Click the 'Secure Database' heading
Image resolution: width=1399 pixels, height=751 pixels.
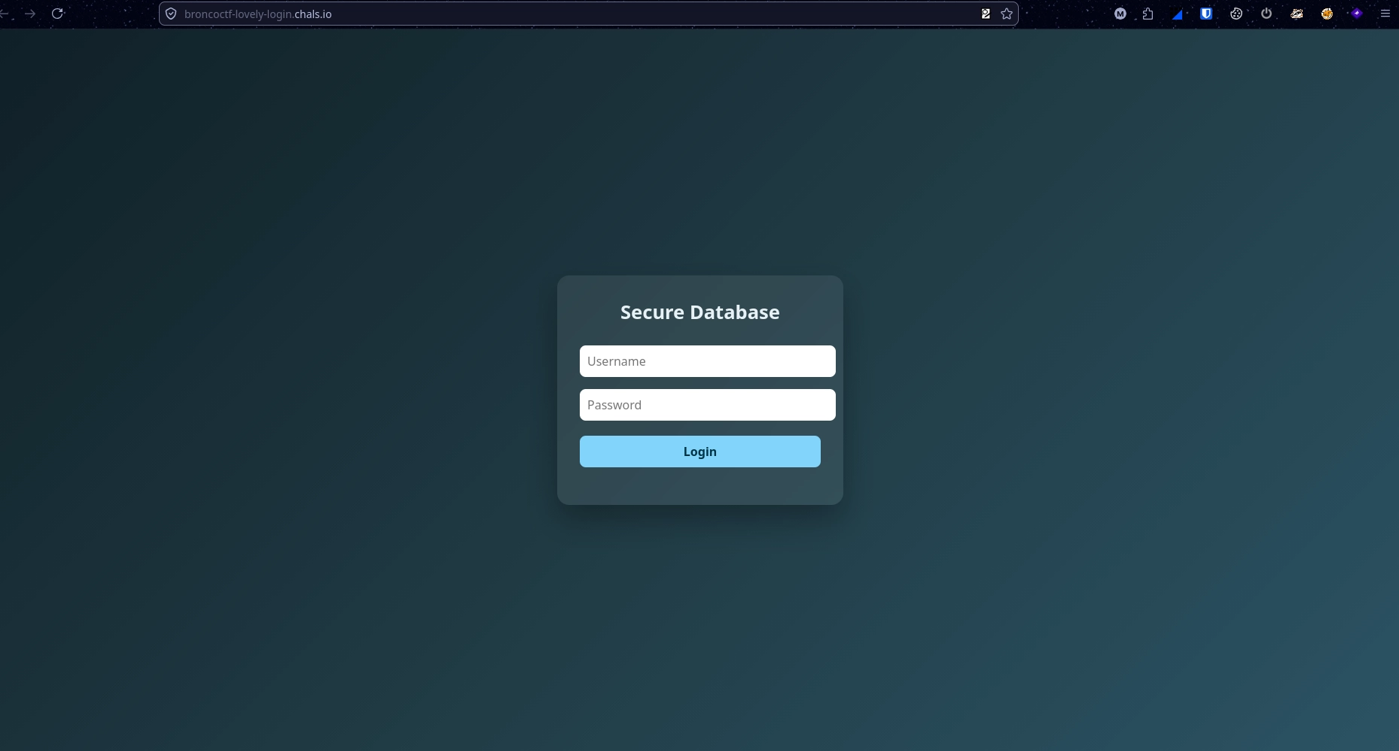pyautogui.click(x=700, y=312)
